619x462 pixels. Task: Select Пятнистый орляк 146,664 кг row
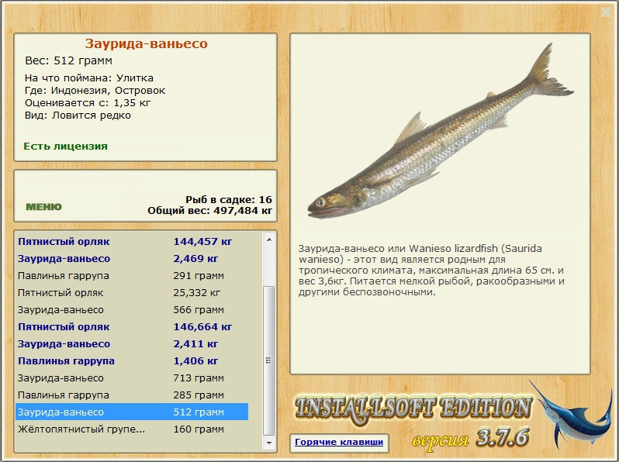pyautogui.click(x=132, y=326)
